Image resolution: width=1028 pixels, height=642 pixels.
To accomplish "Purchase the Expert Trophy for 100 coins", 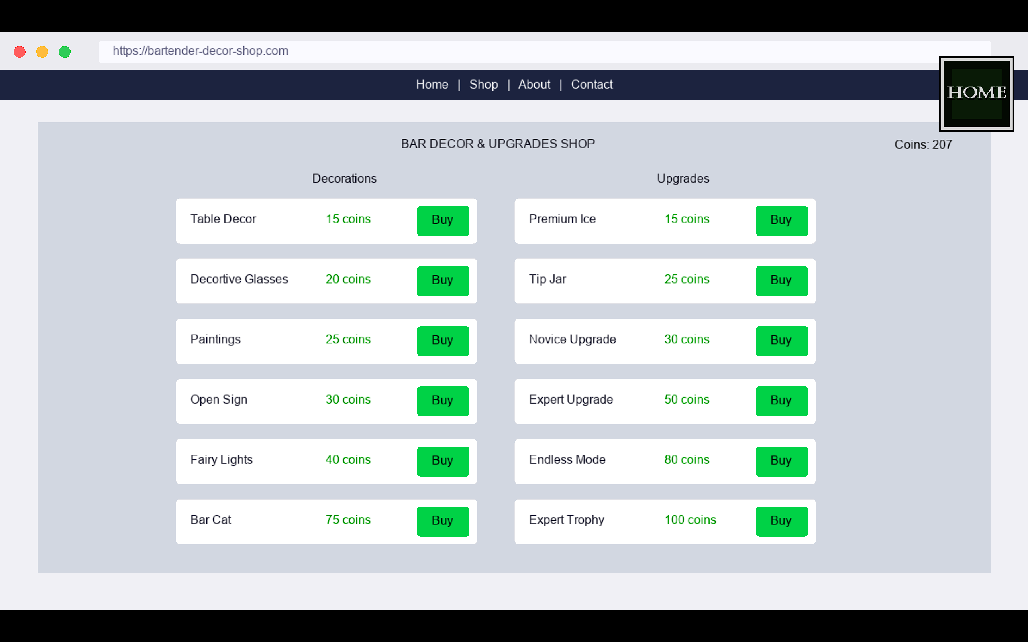I will (781, 521).
